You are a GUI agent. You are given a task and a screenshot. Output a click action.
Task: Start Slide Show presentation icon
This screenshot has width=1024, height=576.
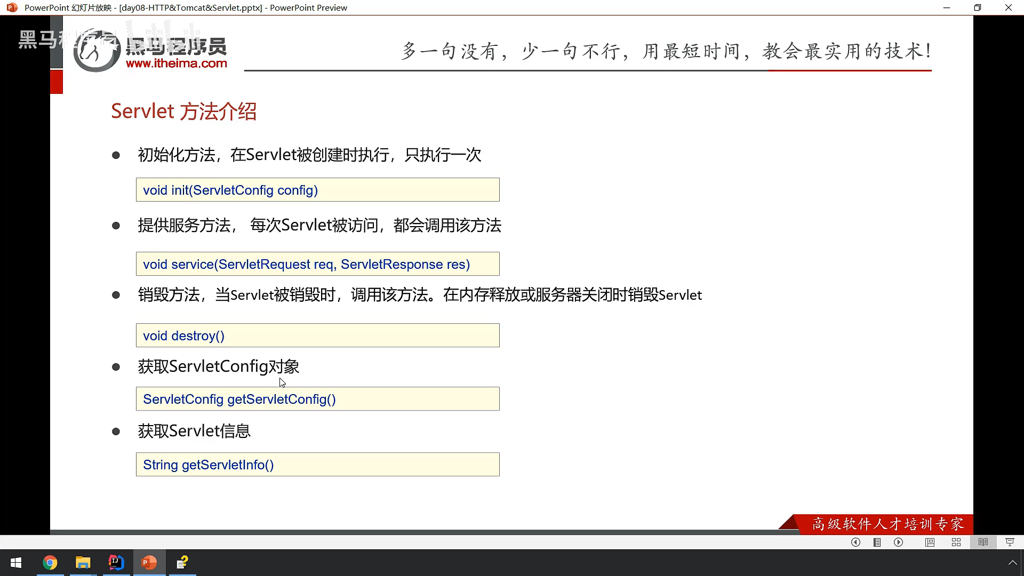(1010, 542)
